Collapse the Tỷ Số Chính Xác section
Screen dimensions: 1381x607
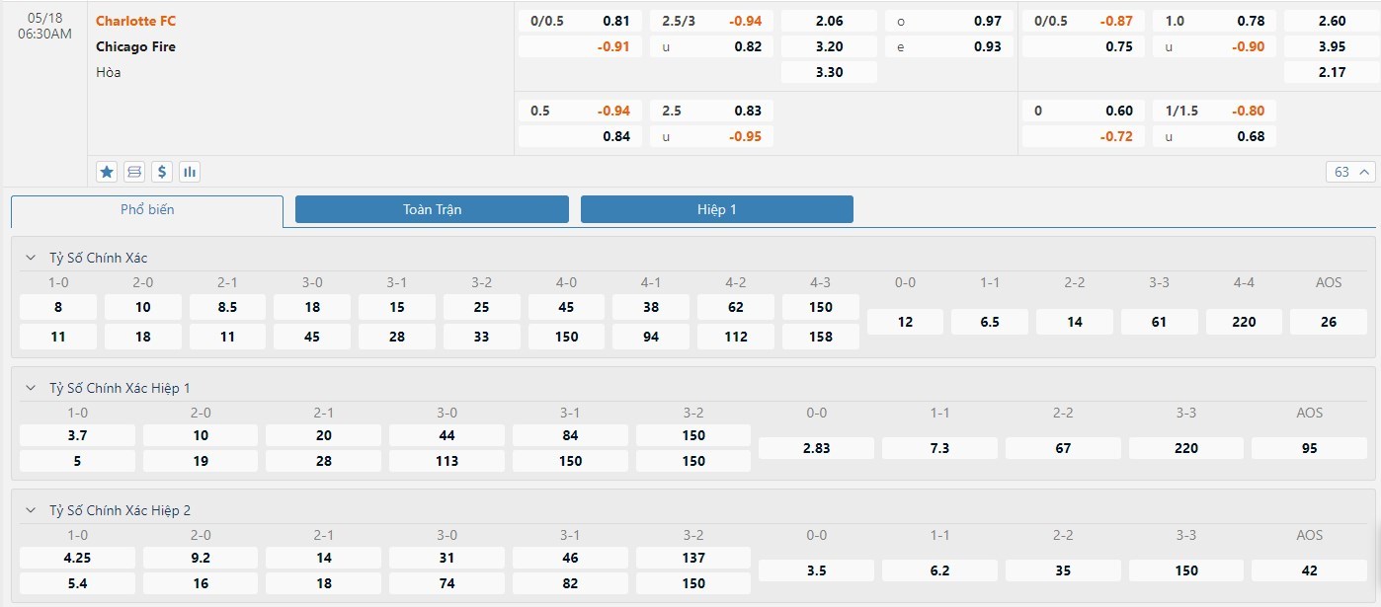[x=30, y=258]
